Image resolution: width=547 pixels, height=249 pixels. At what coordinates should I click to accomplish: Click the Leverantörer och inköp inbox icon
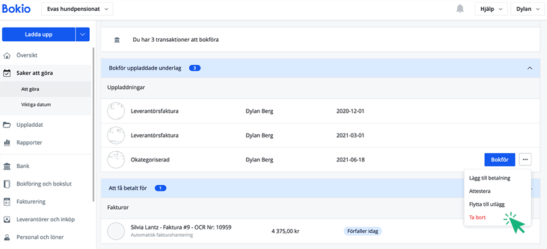coord(7,219)
